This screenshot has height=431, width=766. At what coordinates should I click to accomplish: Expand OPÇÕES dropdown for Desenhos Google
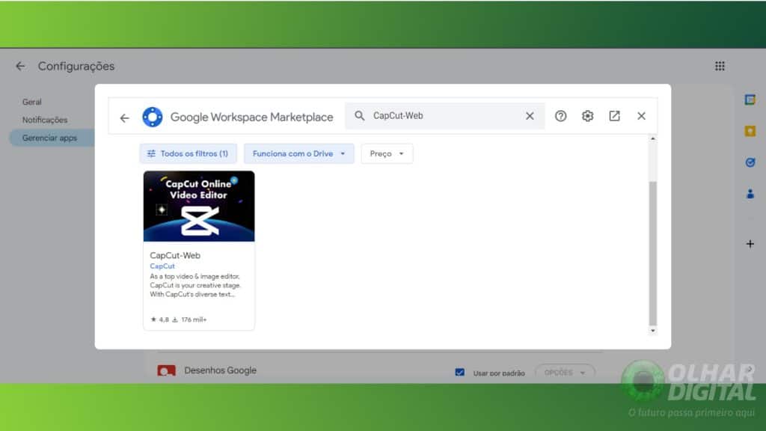coord(565,373)
